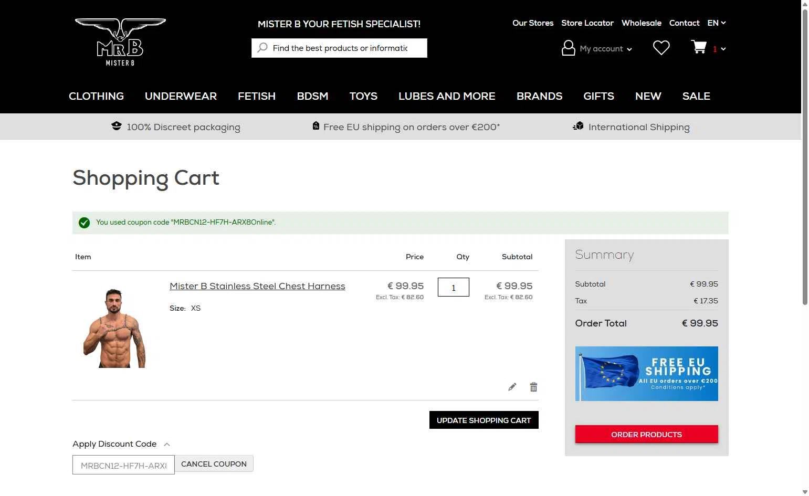Image resolution: width=809 pixels, height=496 pixels.
Task: Open the LUBES AND MORE menu
Action: pyautogui.click(x=447, y=96)
